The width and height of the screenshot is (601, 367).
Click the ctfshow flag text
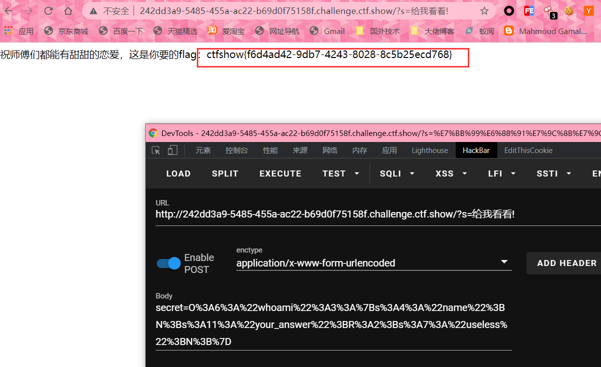(330, 55)
